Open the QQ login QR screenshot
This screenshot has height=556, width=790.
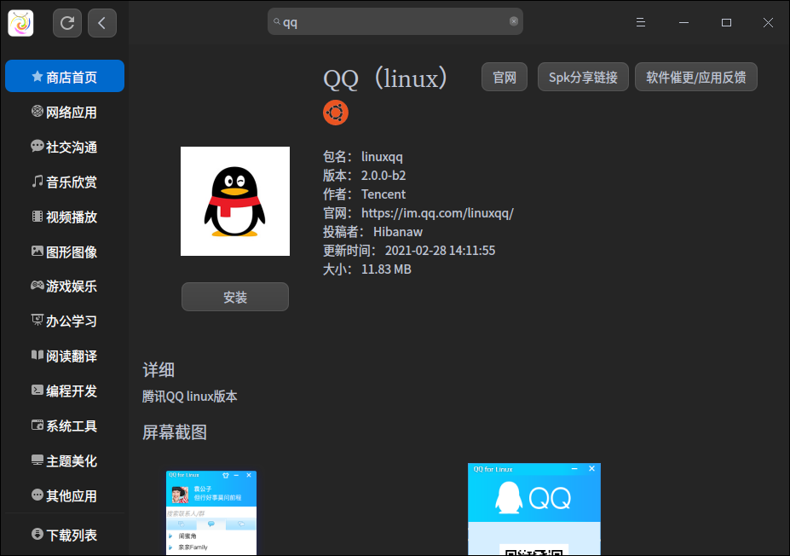point(534,509)
